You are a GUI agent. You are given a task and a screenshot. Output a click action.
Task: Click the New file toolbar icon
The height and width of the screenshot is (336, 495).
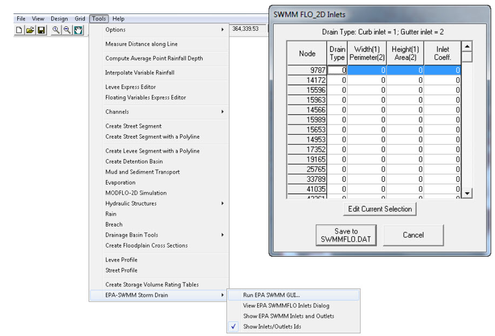[x=19, y=30]
